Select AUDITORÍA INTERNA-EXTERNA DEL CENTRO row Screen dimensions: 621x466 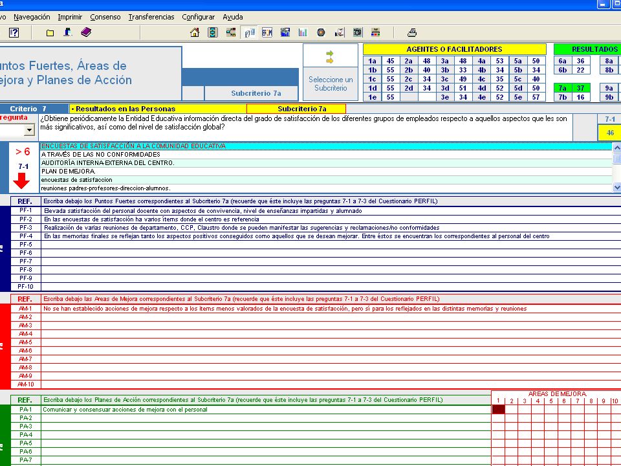[325, 163]
